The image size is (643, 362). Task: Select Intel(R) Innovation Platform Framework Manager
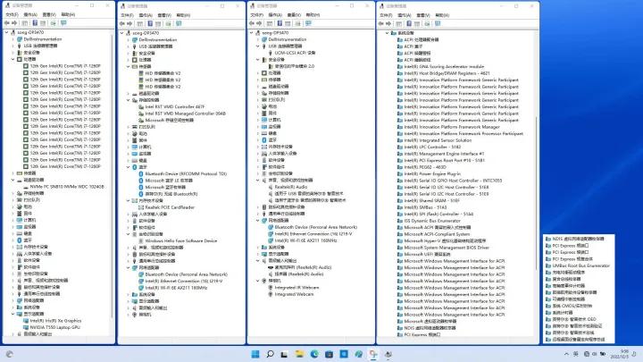point(452,127)
